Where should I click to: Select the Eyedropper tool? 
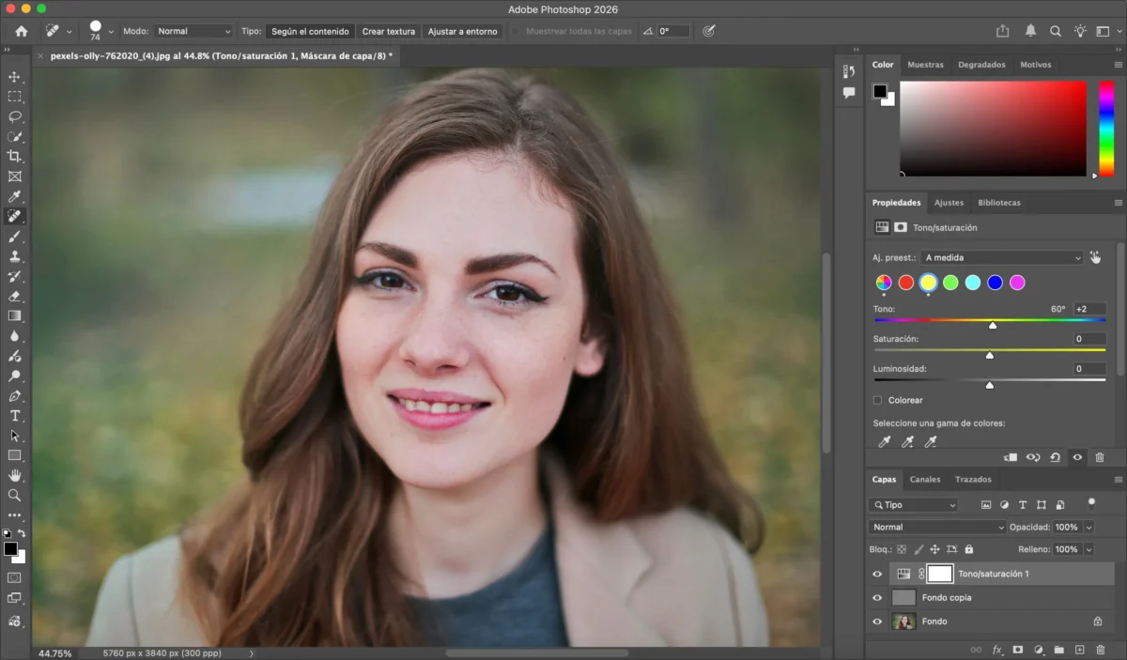coord(15,196)
